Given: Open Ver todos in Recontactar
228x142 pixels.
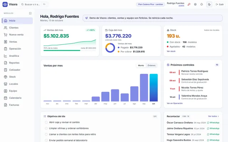Looking at the screenshot, I should (x=213, y=116).
